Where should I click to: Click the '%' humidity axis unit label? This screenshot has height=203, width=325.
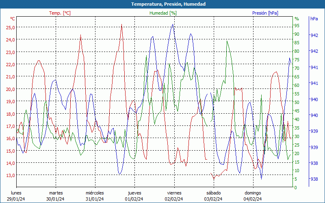(297, 19)
